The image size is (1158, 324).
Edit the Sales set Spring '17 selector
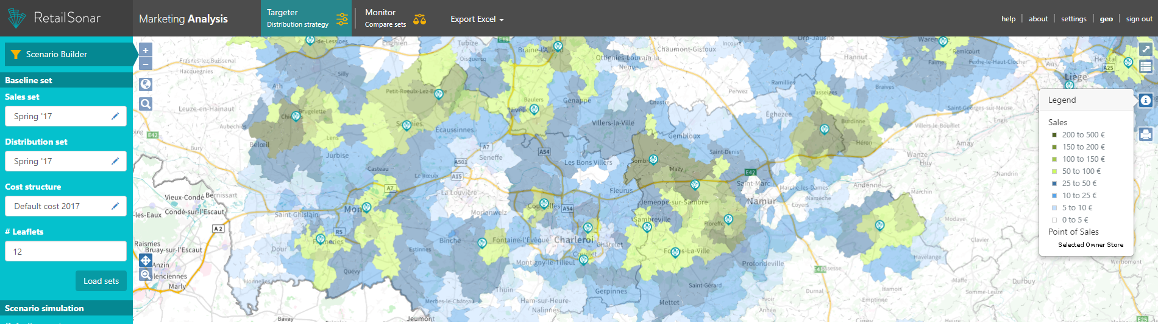(115, 116)
